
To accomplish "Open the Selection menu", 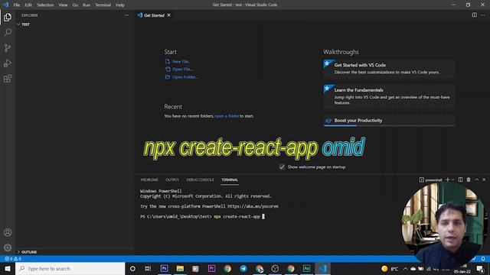I will (x=45, y=5).
